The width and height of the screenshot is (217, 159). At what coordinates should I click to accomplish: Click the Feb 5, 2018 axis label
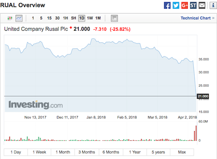click(x=127, y=117)
